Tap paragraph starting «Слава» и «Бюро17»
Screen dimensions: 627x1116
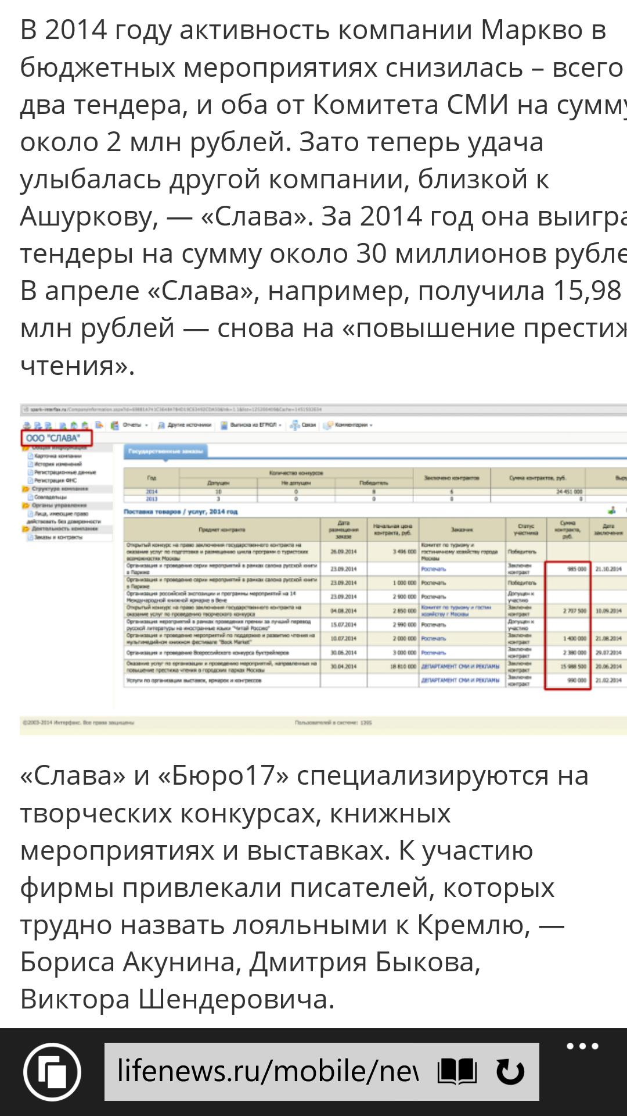[x=305, y=887]
